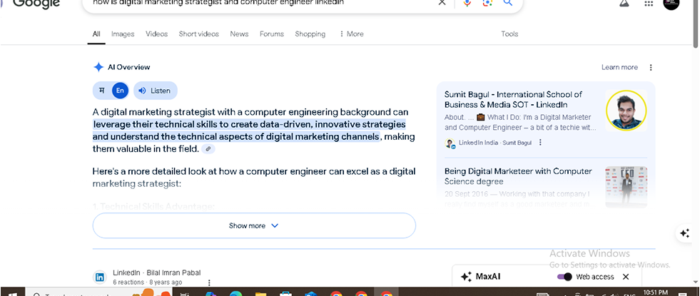Click the 'LinkedIn India · Sumit Bagul' source label
Screen dimensions: 700x296
pyautogui.click(x=495, y=143)
